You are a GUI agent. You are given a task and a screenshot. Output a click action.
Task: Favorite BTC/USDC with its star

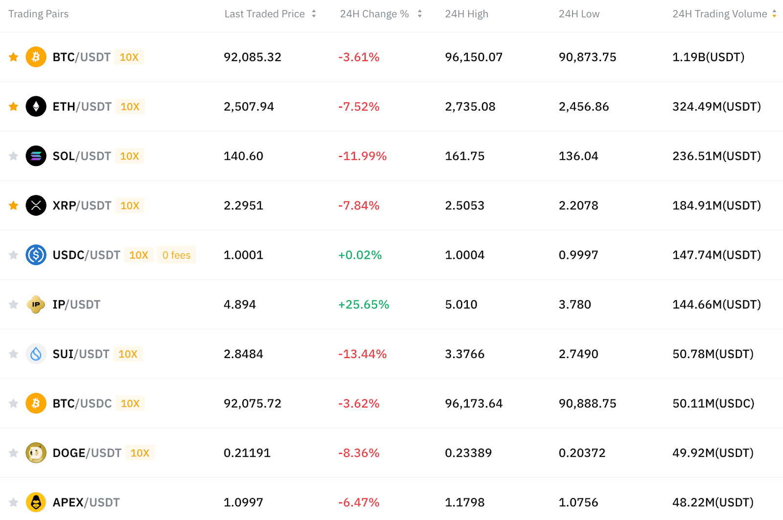[14, 404]
